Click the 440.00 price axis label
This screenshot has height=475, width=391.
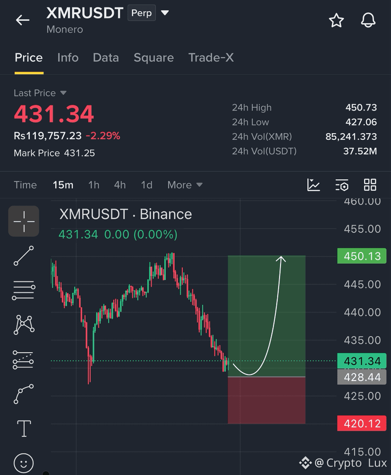coord(362,312)
